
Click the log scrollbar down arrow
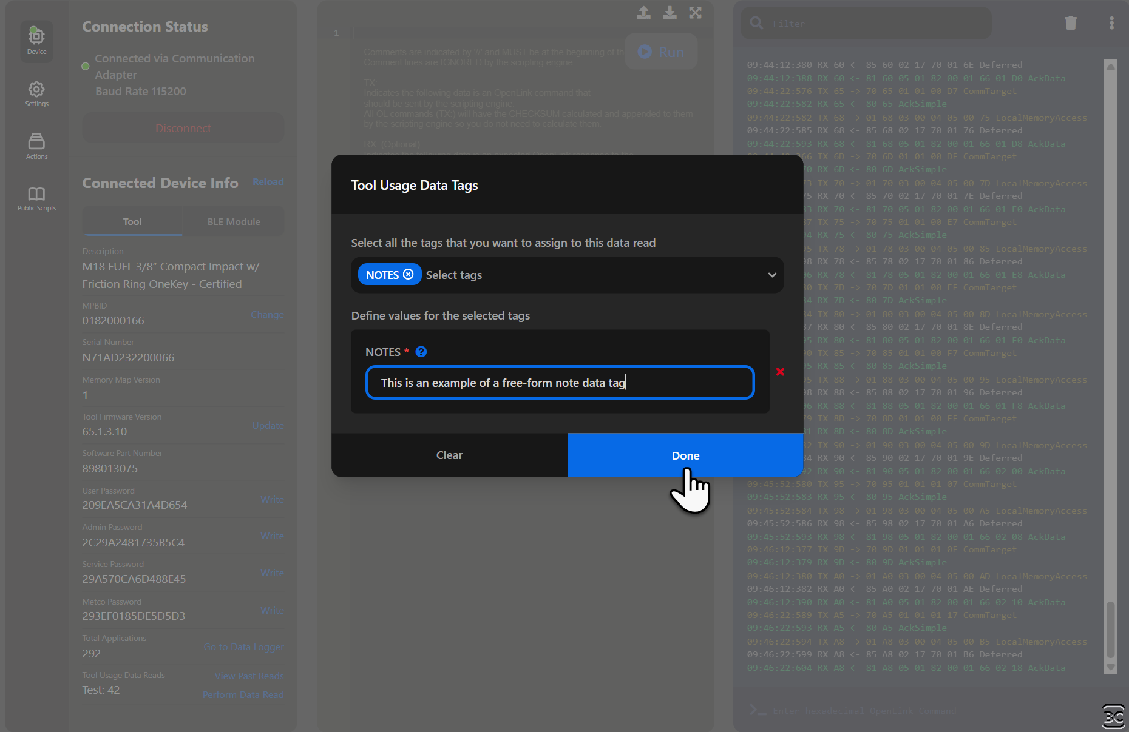pyautogui.click(x=1111, y=667)
